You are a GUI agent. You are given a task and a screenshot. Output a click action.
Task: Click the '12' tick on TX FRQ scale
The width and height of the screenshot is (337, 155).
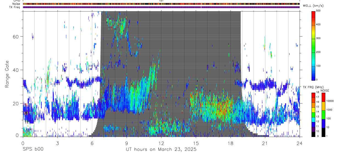pyautogui.click(x=318, y=121)
